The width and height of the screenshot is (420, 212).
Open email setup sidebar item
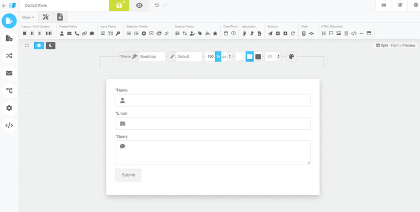pos(9,73)
